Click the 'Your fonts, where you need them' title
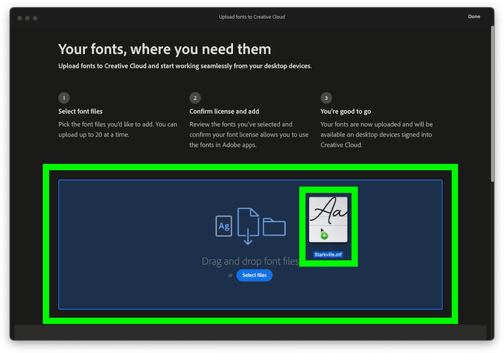Screen dimensions: 504x353 point(164,49)
